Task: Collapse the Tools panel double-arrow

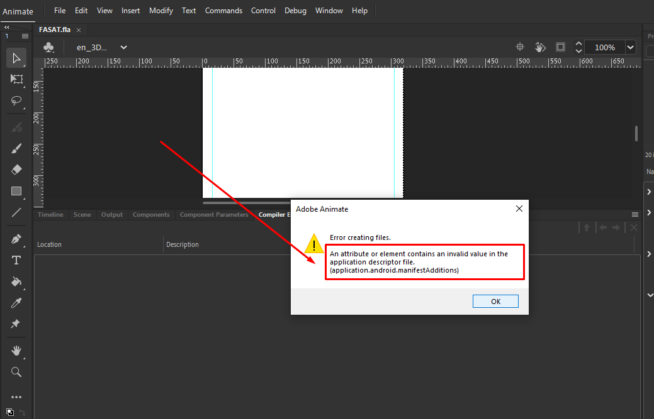Action: click(7, 27)
